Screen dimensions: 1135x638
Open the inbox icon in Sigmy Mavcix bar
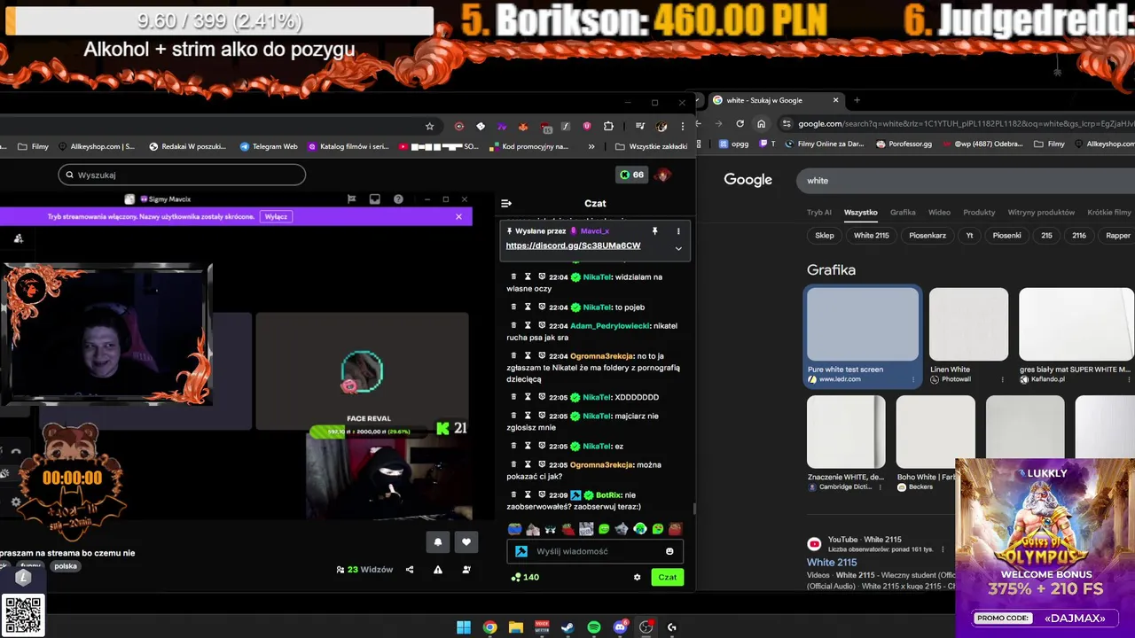tap(374, 199)
